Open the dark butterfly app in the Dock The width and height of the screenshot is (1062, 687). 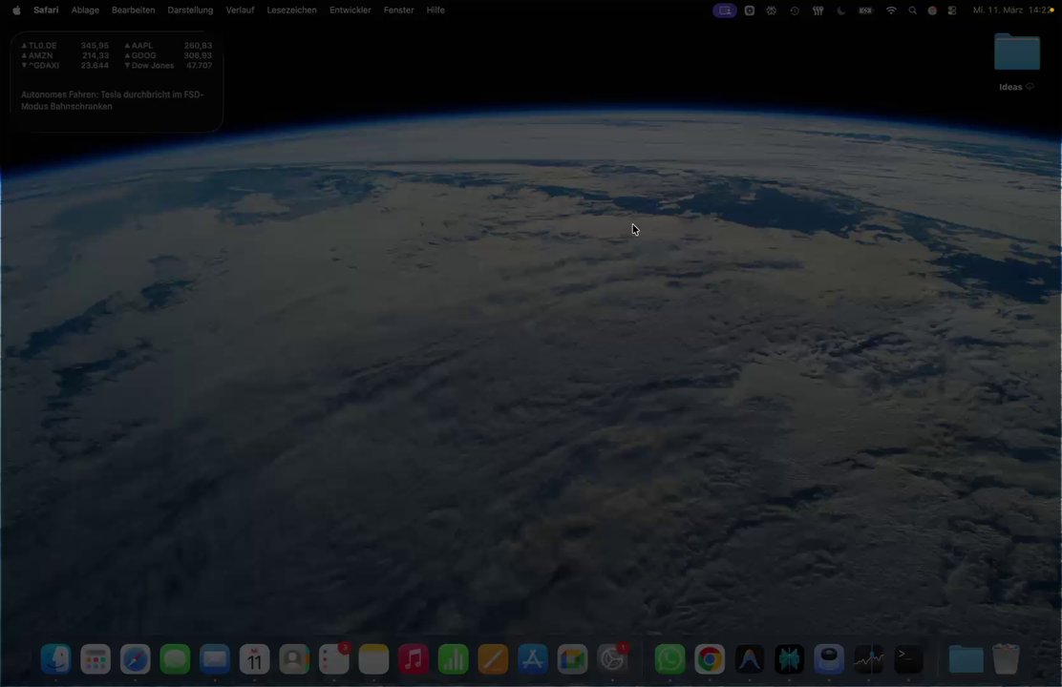(789, 659)
